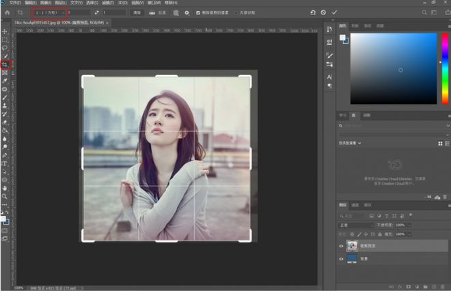Cancel the crop operation icon
451x291 pixels.
tap(323, 12)
